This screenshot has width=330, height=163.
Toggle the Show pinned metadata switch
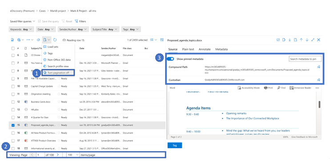click(170, 59)
